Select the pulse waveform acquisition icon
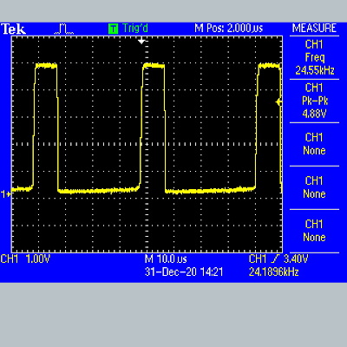 click(x=64, y=29)
